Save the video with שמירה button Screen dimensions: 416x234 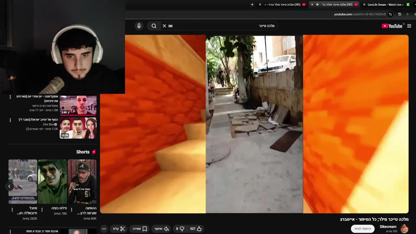(x=140, y=229)
